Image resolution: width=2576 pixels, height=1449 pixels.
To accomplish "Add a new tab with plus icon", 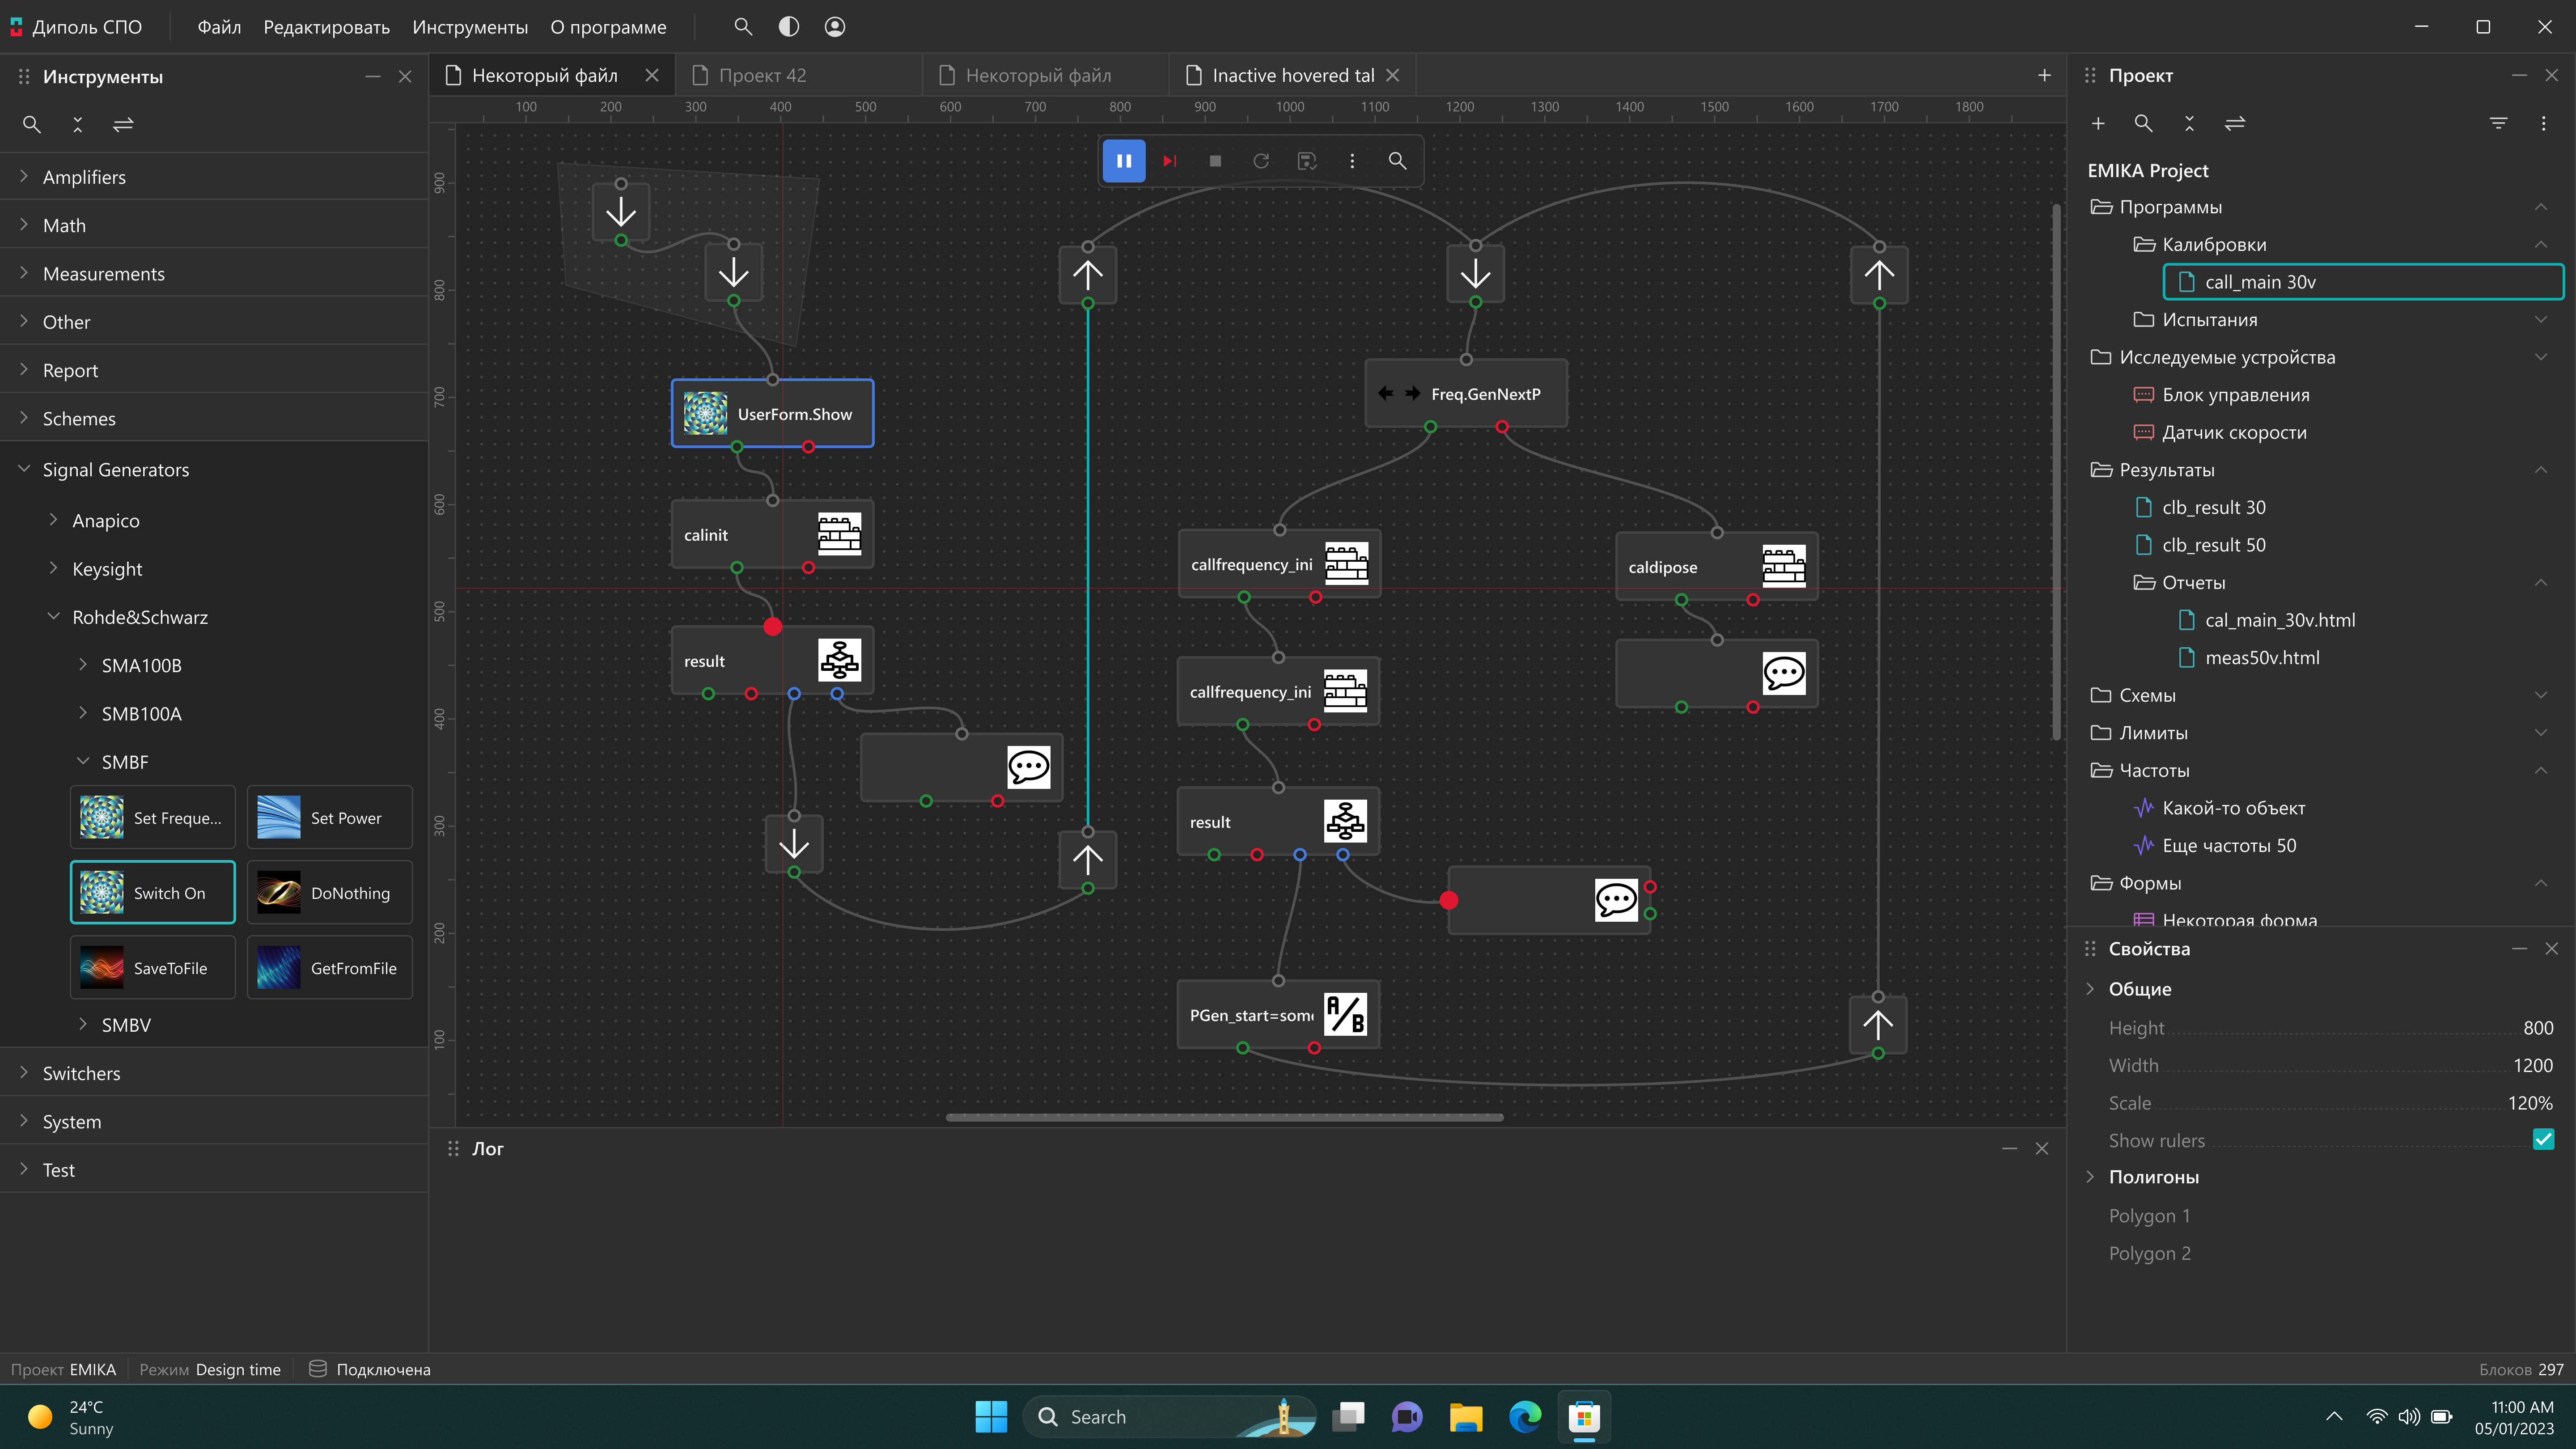I will click(x=2044, y=76).
